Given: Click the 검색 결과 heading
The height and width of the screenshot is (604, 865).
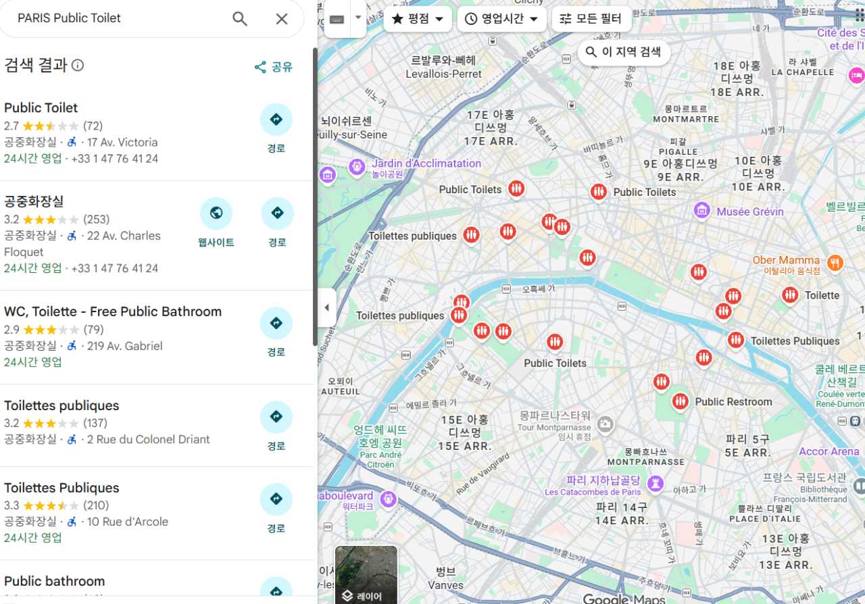Looking at the screenshot, I should 36,66.
